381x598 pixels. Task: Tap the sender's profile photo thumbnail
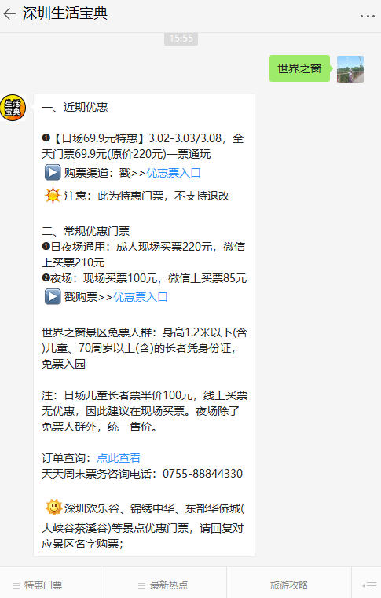point(350,69)
